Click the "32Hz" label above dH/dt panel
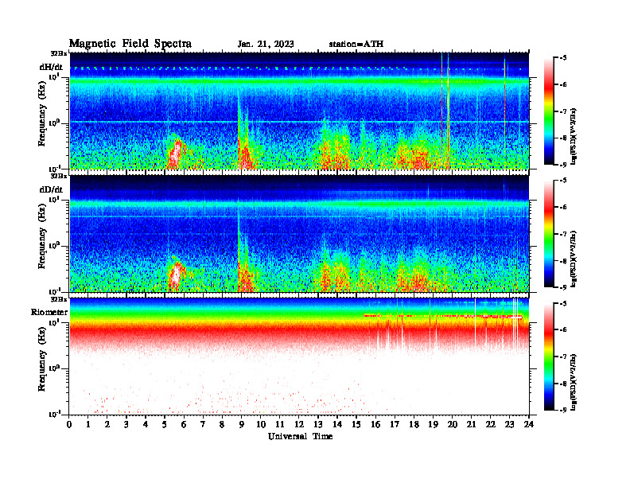Viewport: 630px width, 487px height. pos(59,53)
